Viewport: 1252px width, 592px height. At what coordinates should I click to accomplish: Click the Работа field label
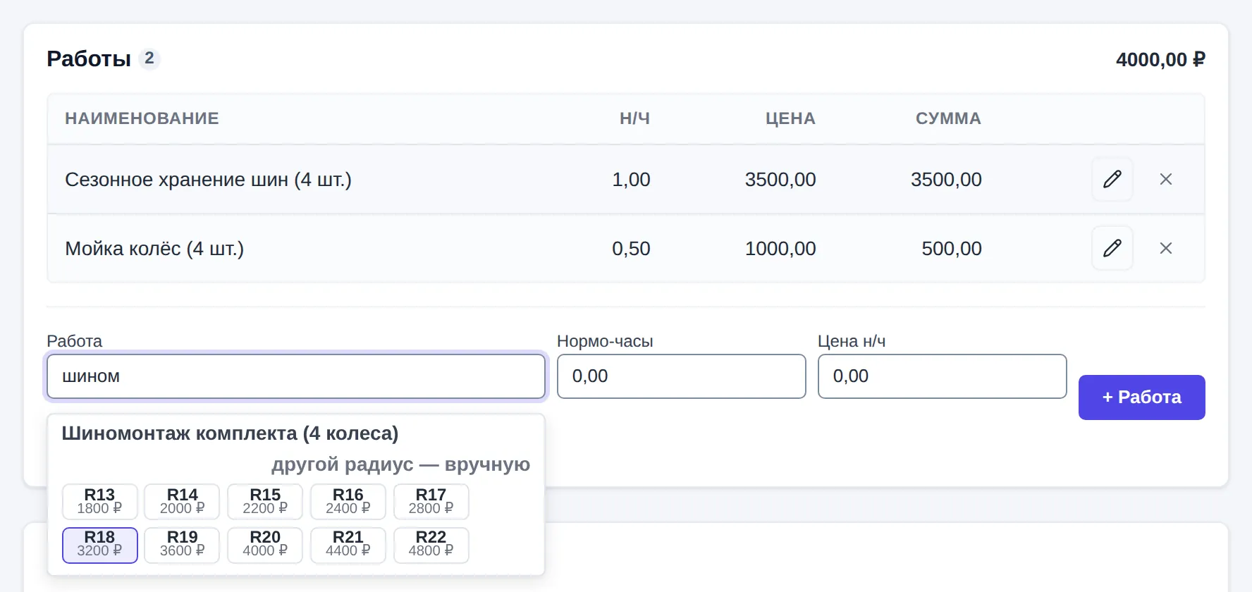tap(74, 341)
